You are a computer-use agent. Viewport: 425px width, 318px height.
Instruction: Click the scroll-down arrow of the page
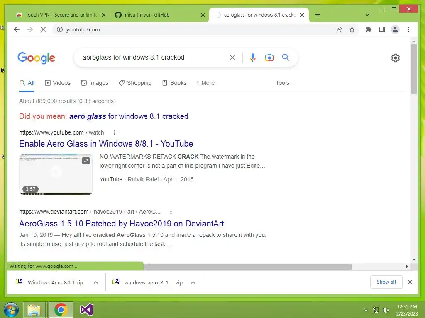[x=414, y=260]
